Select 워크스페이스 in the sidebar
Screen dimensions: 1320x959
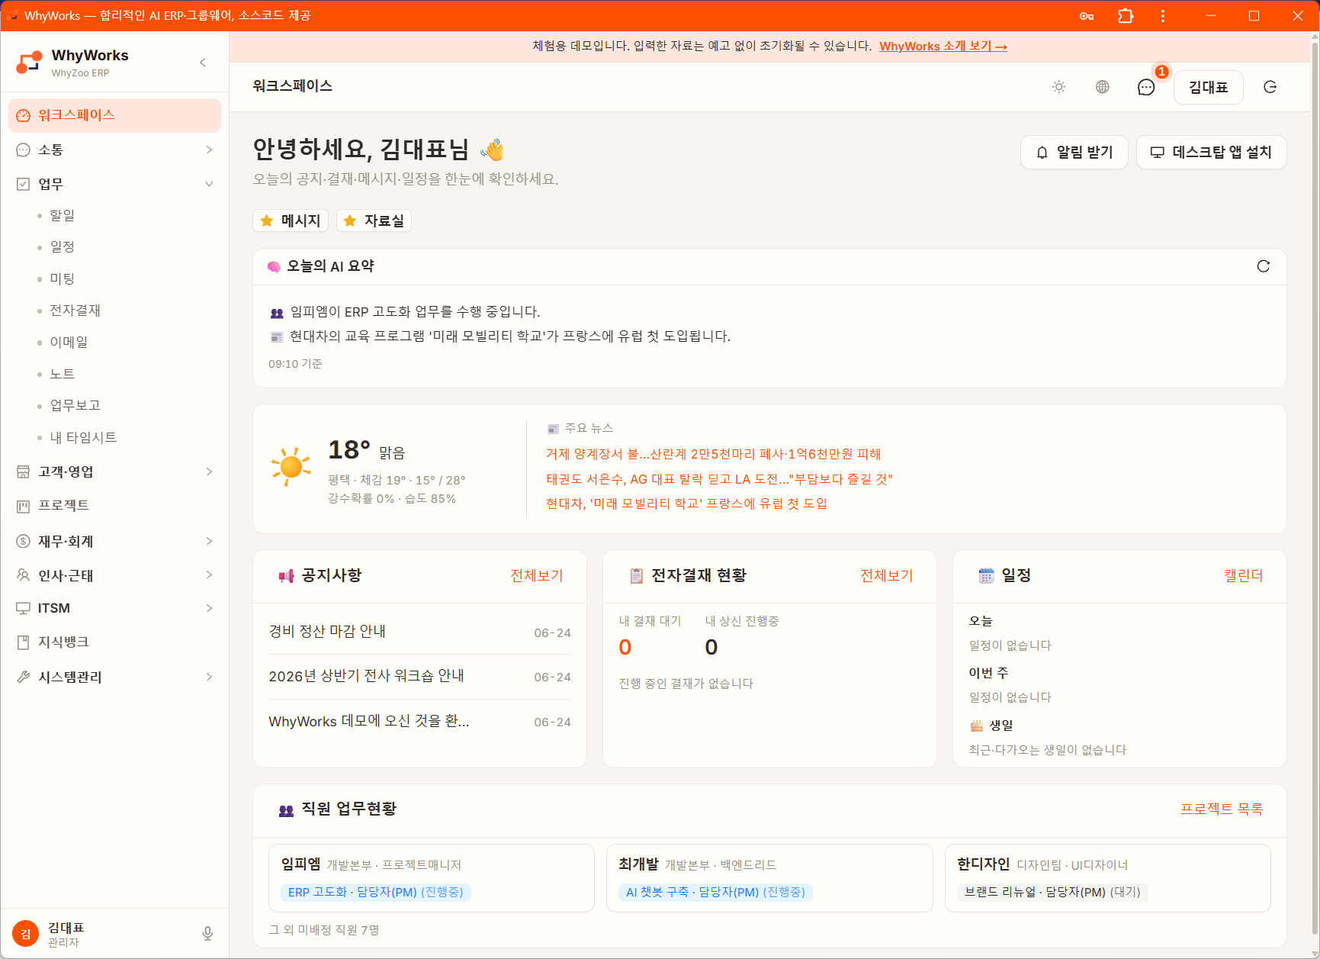[x=114, y=115]
